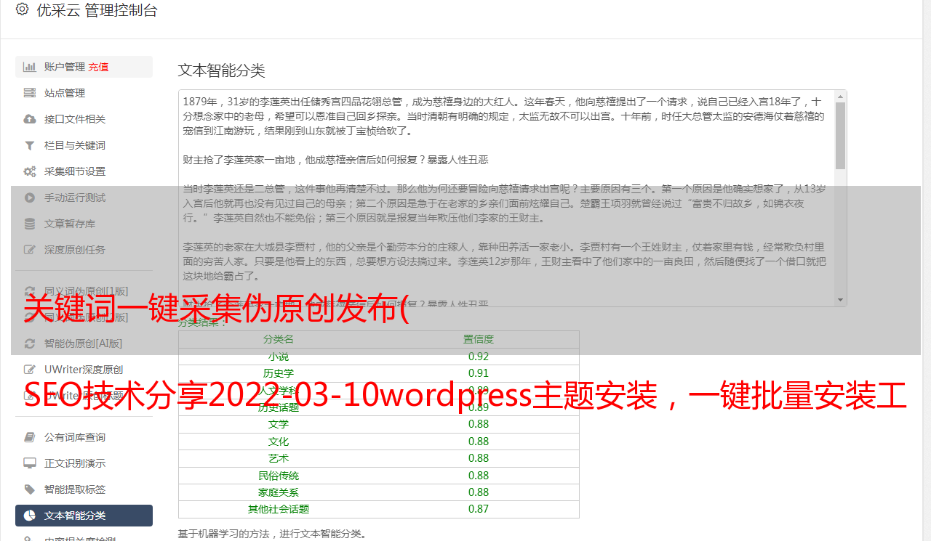Image resolution: width=931 pixels, height=541 pixels.
Task: Click the 分类名 column header
Action: pyautogui.click(x=279, y=339)
